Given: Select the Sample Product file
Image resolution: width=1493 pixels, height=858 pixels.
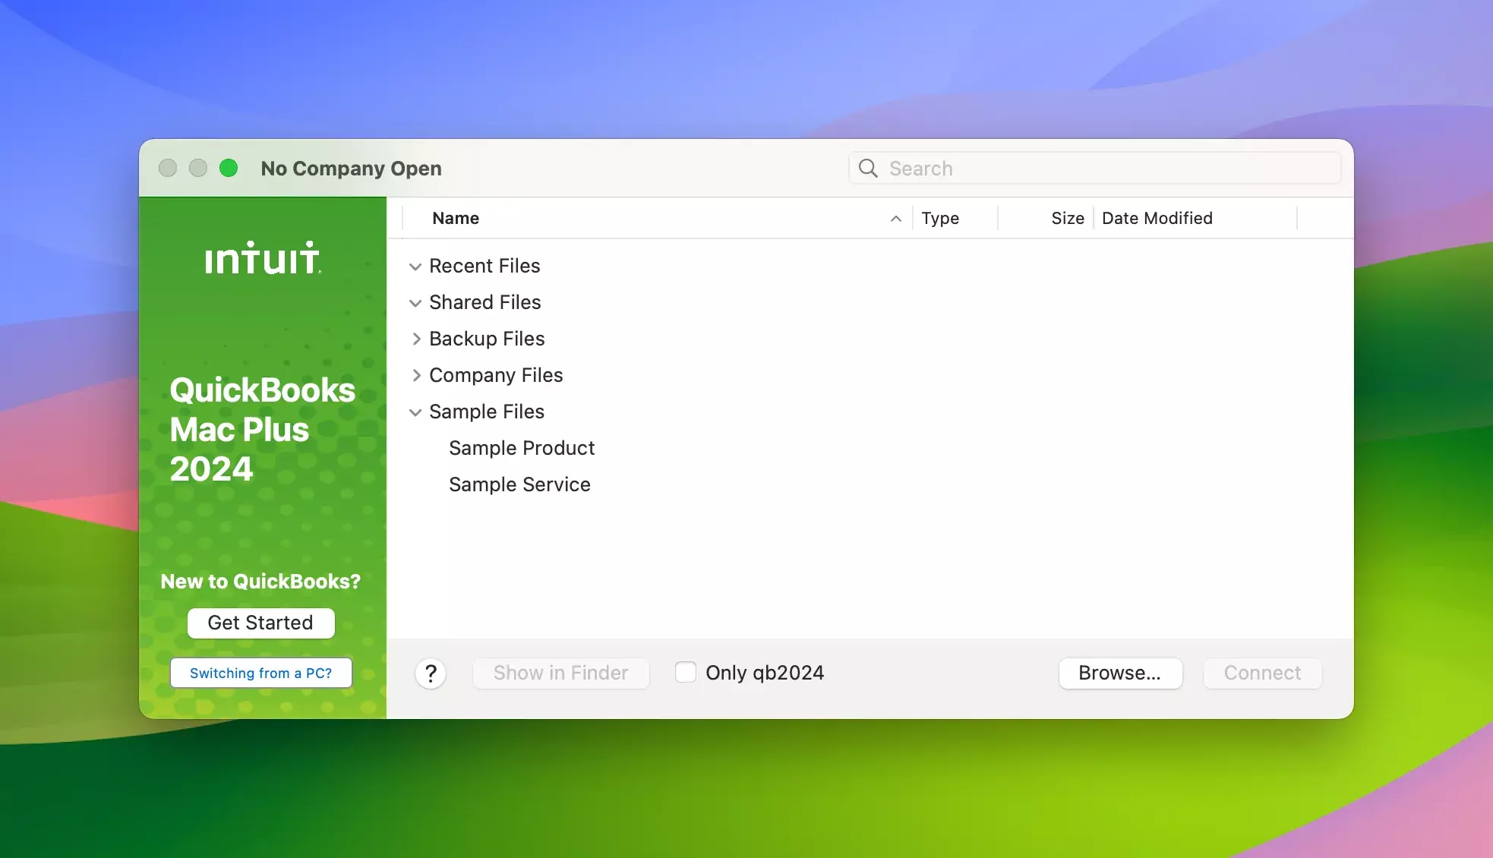Looking at the screenshot, I should click(522, 448).
